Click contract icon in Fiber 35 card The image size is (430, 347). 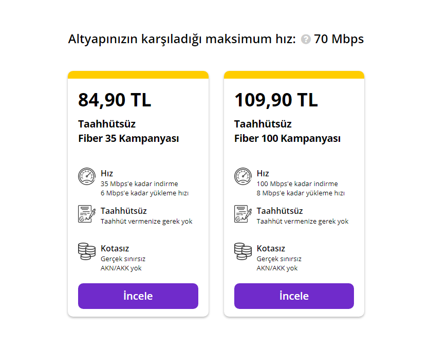tap(87, 214)
